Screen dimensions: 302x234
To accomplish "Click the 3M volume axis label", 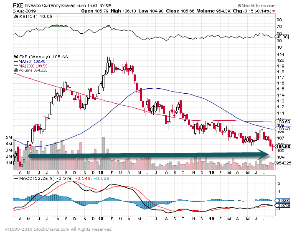I will click(9, 150).
